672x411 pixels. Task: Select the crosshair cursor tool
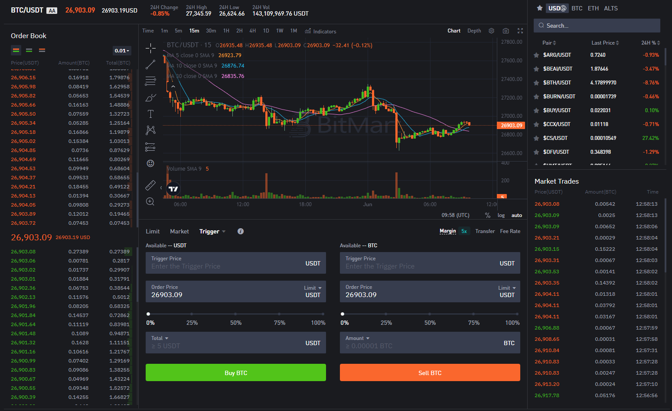(x=150, y=48)
